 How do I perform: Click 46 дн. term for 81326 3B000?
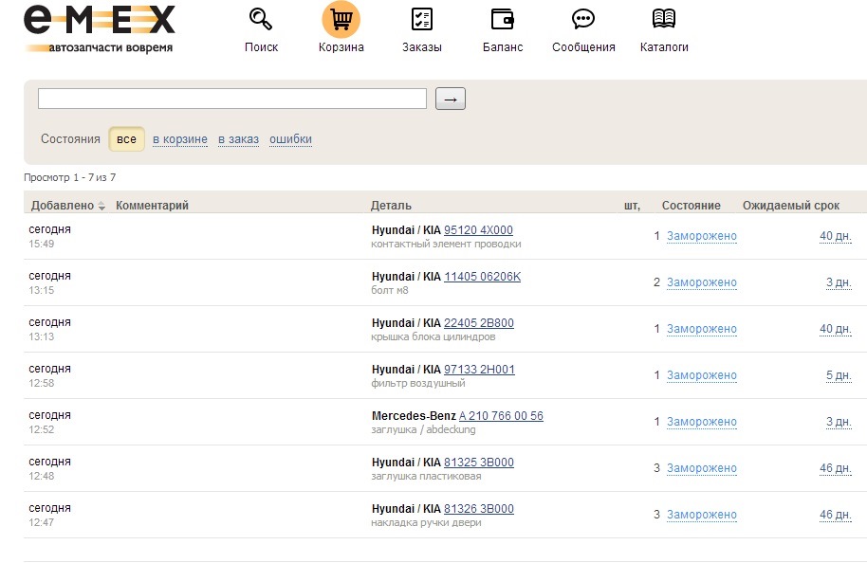(x=836, y=515)
